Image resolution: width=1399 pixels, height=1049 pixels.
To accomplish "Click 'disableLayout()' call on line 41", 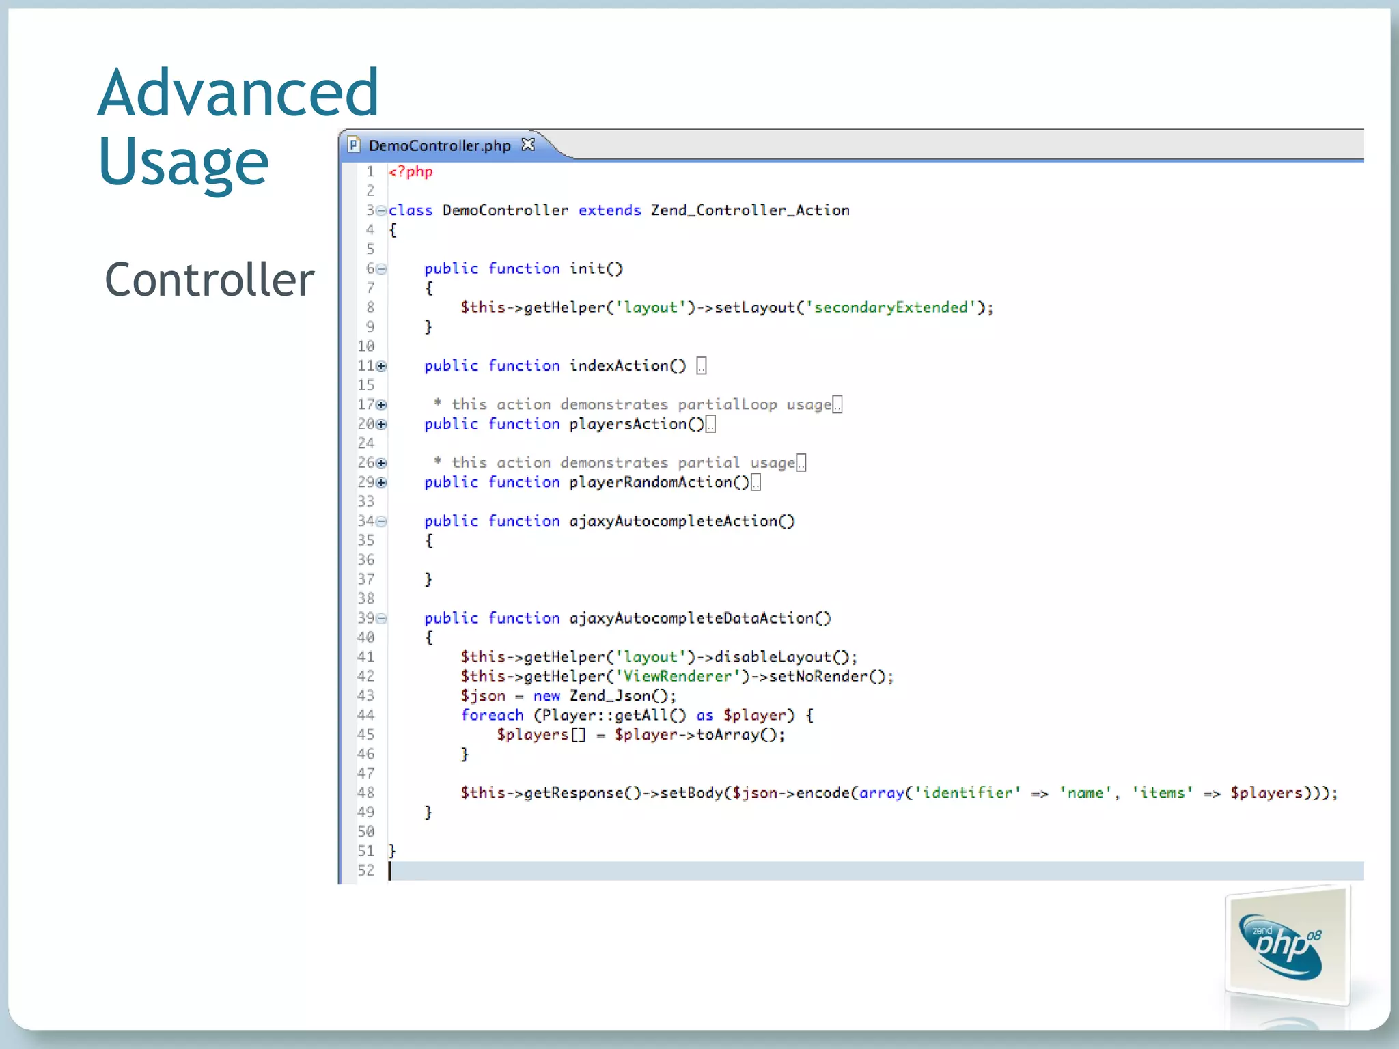I will point(781,657).
